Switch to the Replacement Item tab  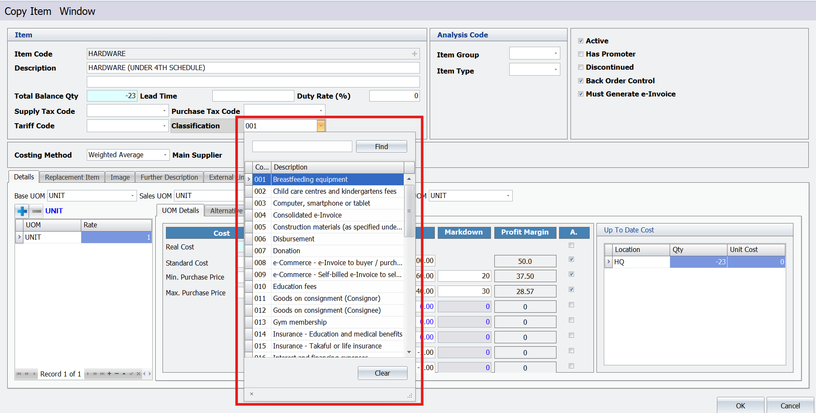[72, 177]
